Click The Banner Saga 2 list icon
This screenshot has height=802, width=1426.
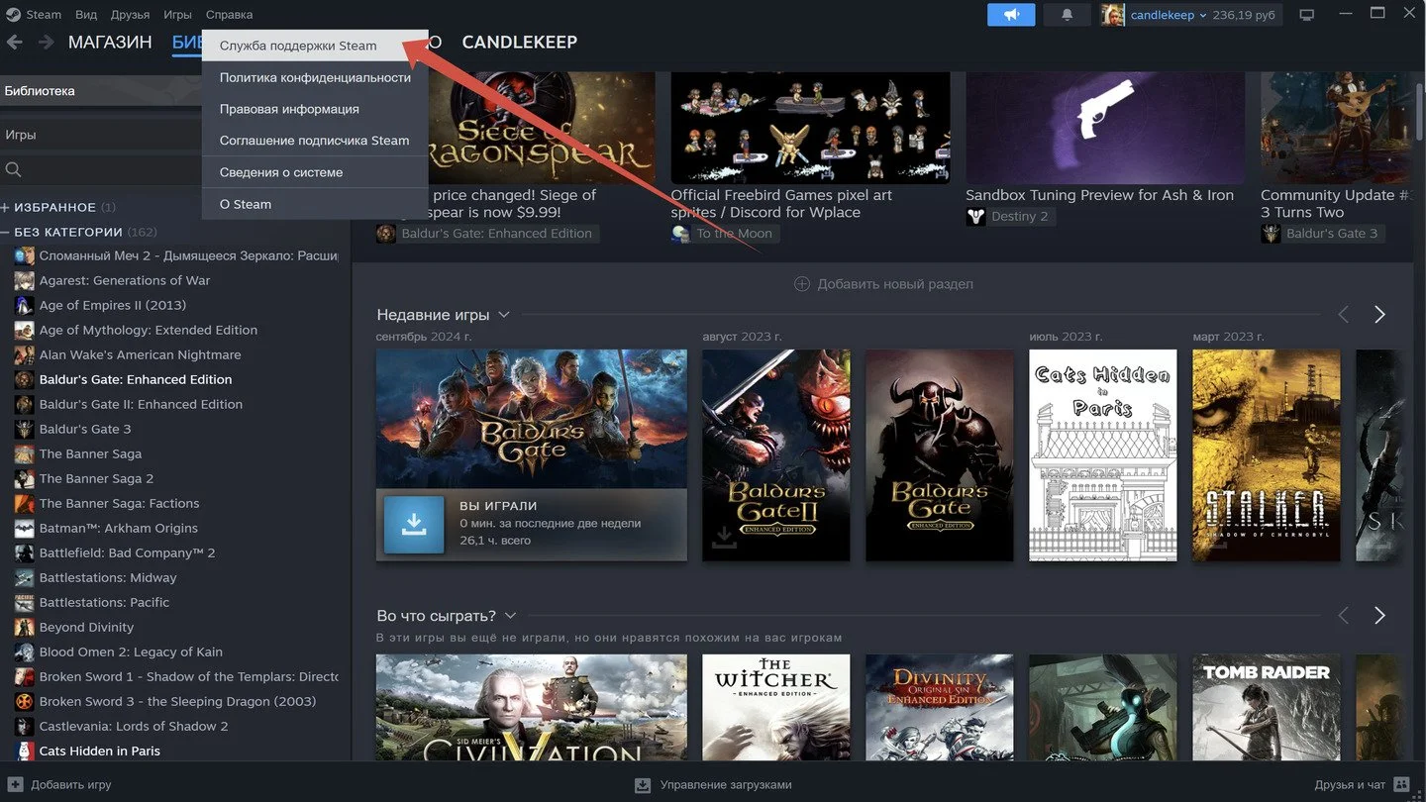coord(24,478)
